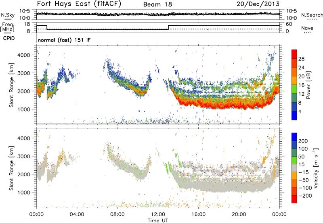The height and width of the screenshot is (223, 323).
Task: Click the bright blue top velocity colorbar segment
Action: pyautogui.click(x=294, y=137)
